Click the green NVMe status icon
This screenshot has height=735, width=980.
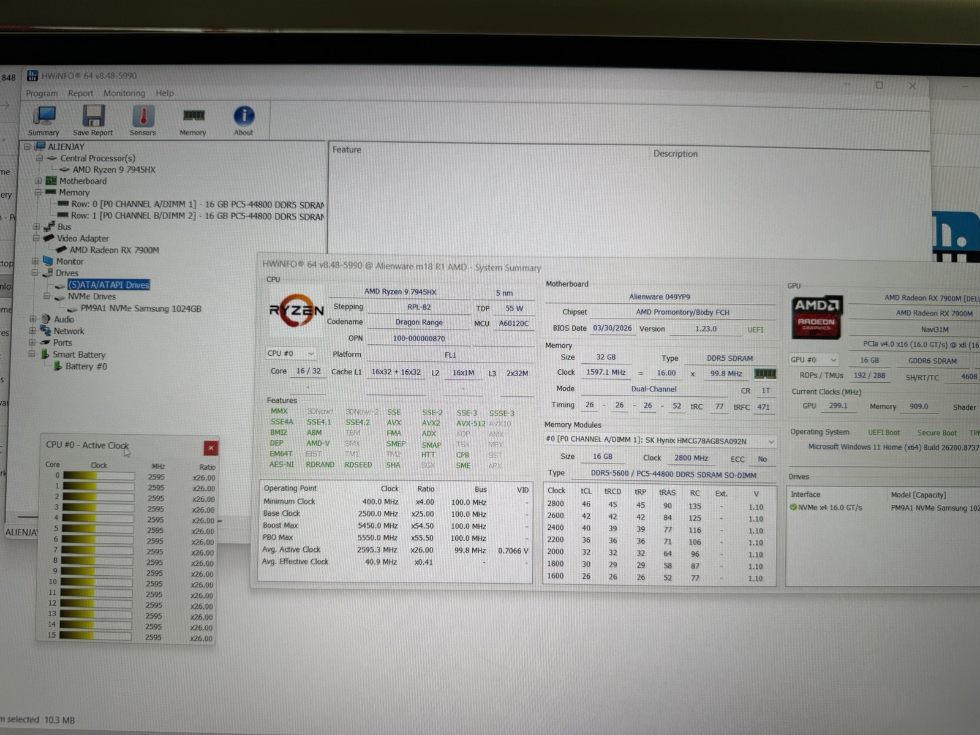pyautogui.click(x=793, y=507)
